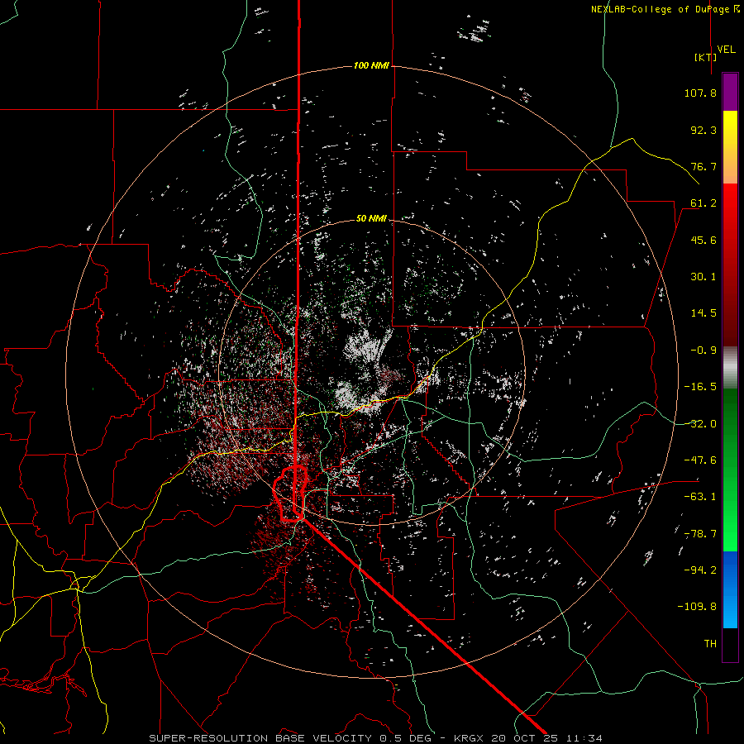Select the -47.6 velocity scale value
Screen dimensions: 744x744
tap(700, 460)
